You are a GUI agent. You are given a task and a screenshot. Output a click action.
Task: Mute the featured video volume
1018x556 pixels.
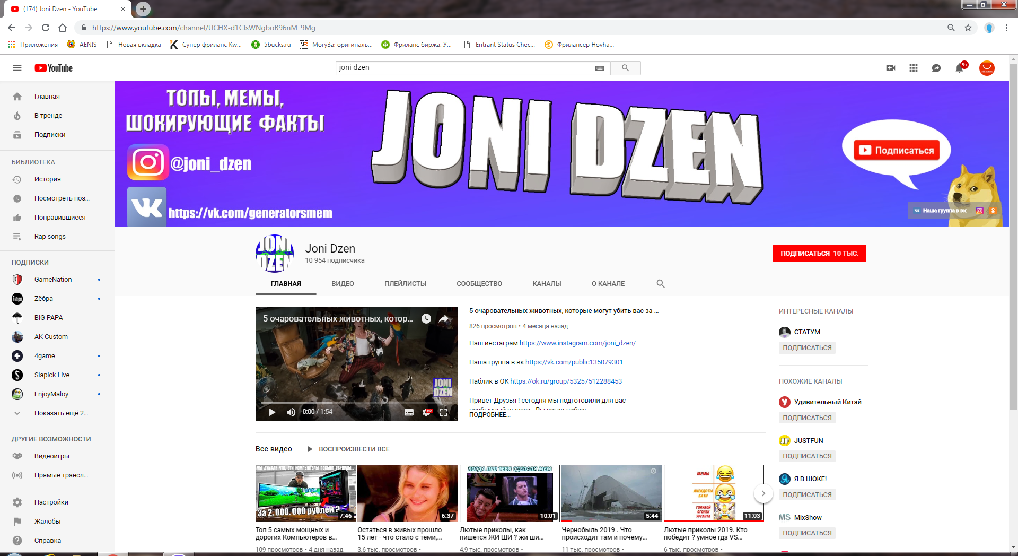click(291, 412)
